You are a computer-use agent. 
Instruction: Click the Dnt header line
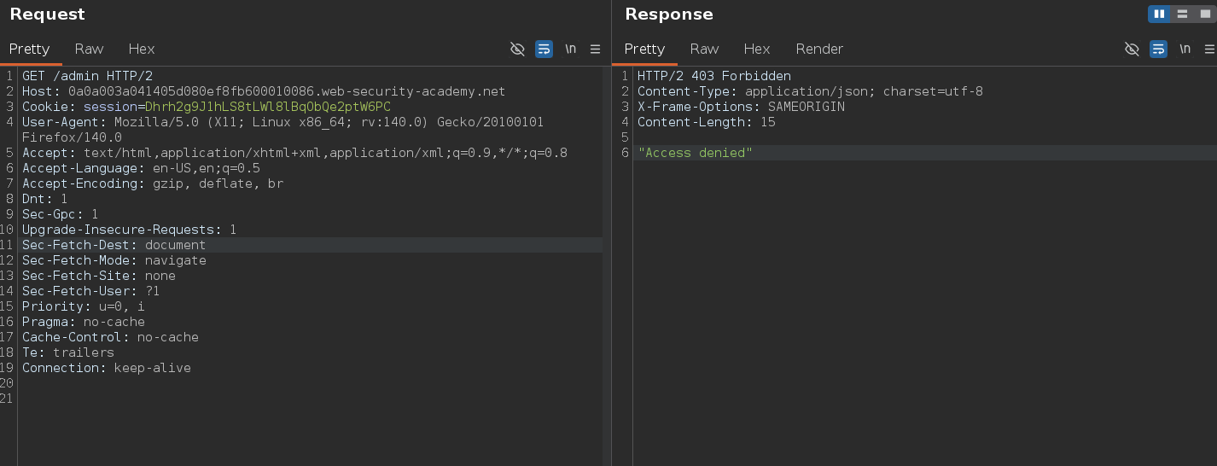[44, 199]
